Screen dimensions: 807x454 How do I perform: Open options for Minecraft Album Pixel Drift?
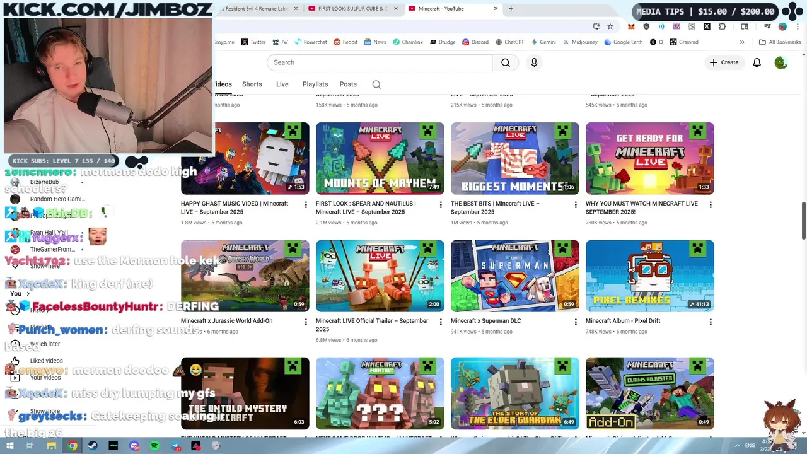click(x=711, y=322)
